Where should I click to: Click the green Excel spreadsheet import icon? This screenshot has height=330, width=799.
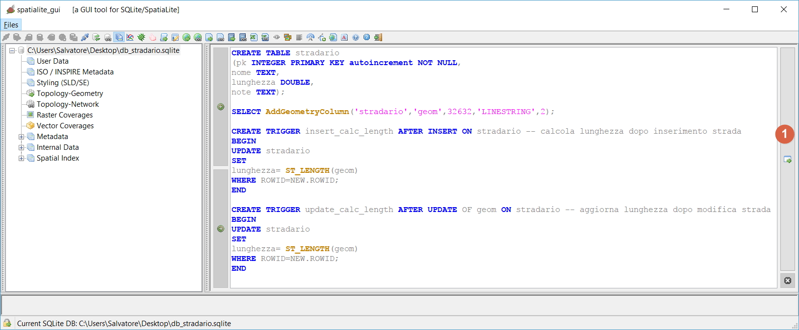(x=254, y=37)
